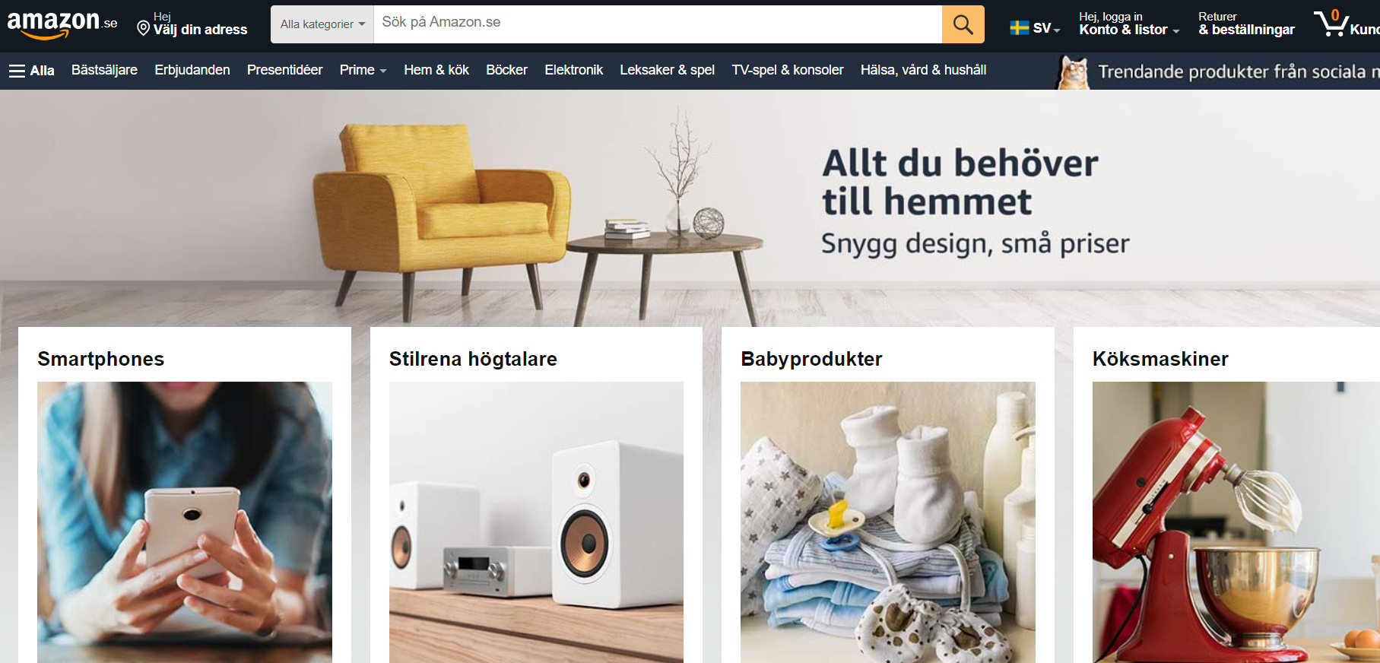Screen dimensions: 1380x663
Task: Open the Alla hamburger menu
Action: click(x=31, y=71)
